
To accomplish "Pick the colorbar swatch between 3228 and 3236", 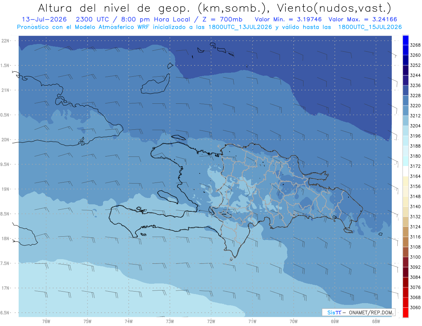I will (x=405, y=90).
